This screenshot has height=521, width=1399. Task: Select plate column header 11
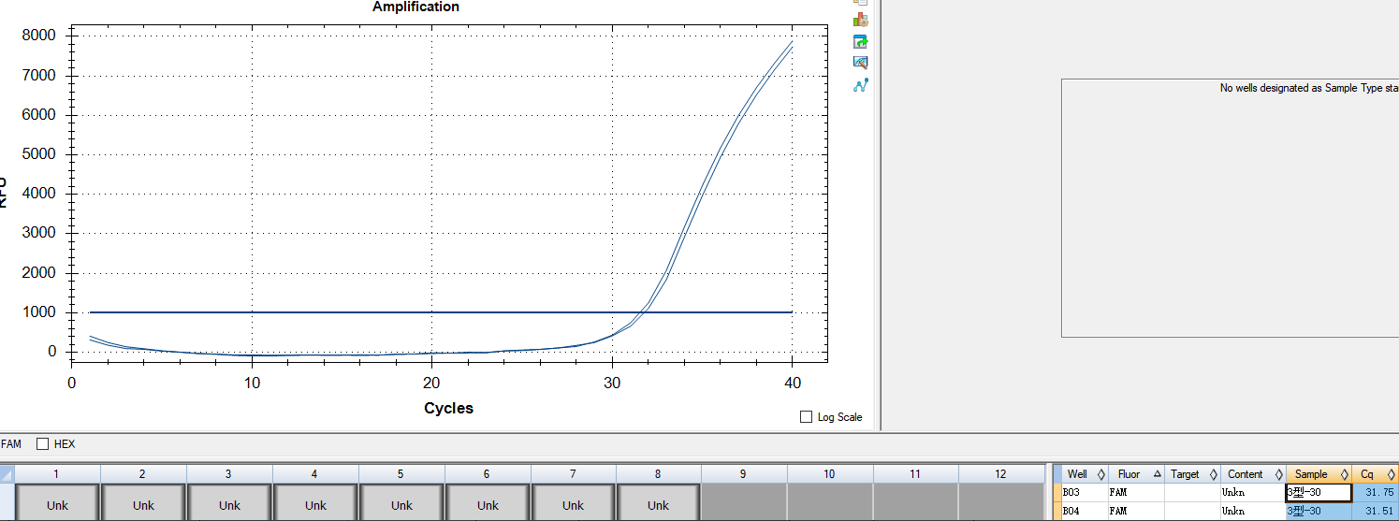point(916,474)
